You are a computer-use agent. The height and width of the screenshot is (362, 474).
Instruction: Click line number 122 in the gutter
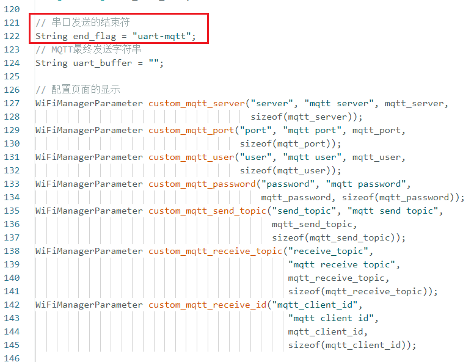pyautogui.click(x=12, y=36)
